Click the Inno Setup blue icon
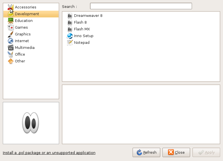 pos(70,36)
